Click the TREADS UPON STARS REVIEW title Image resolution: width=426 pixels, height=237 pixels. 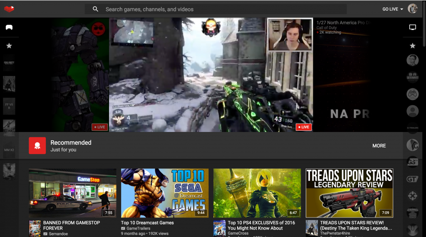pos(356,225)
